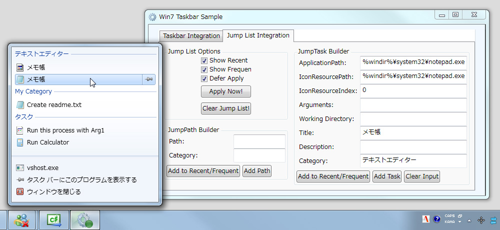The height and width of the screenshot is (230, 500).
Task: Click JumpTask Builder's Add to Recent/Frequent
Action: click(x=333, y=176)
